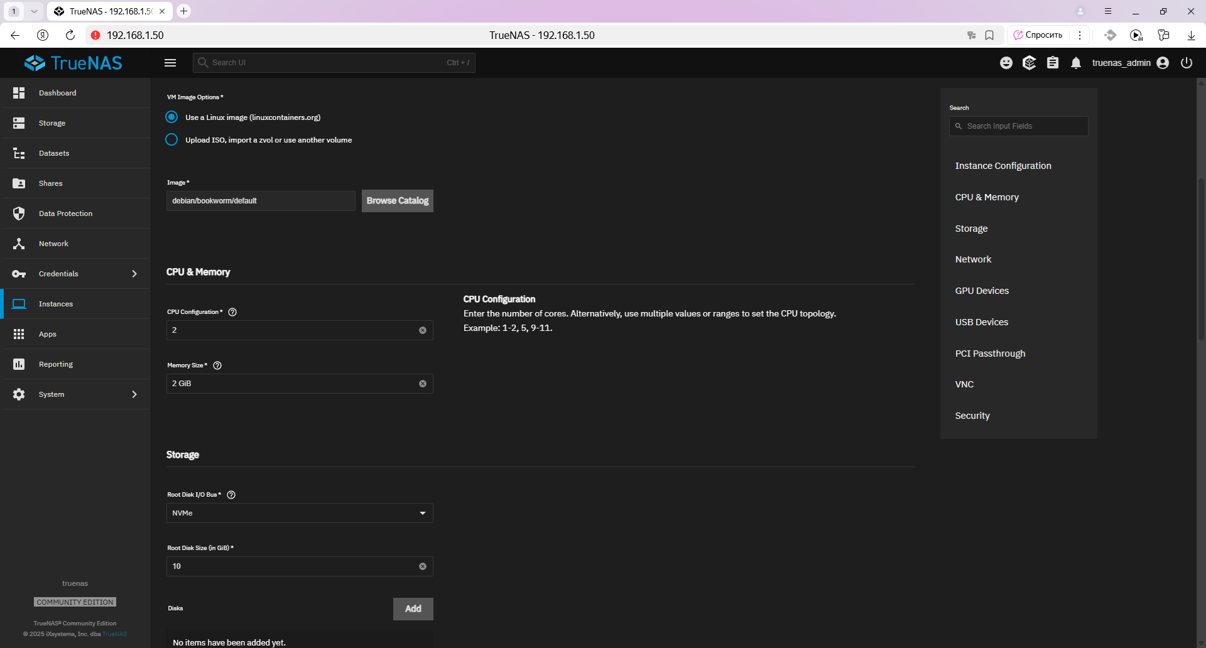
Task: Click the COMMUNITY EDITION label
Action: (x=75, y=602)
